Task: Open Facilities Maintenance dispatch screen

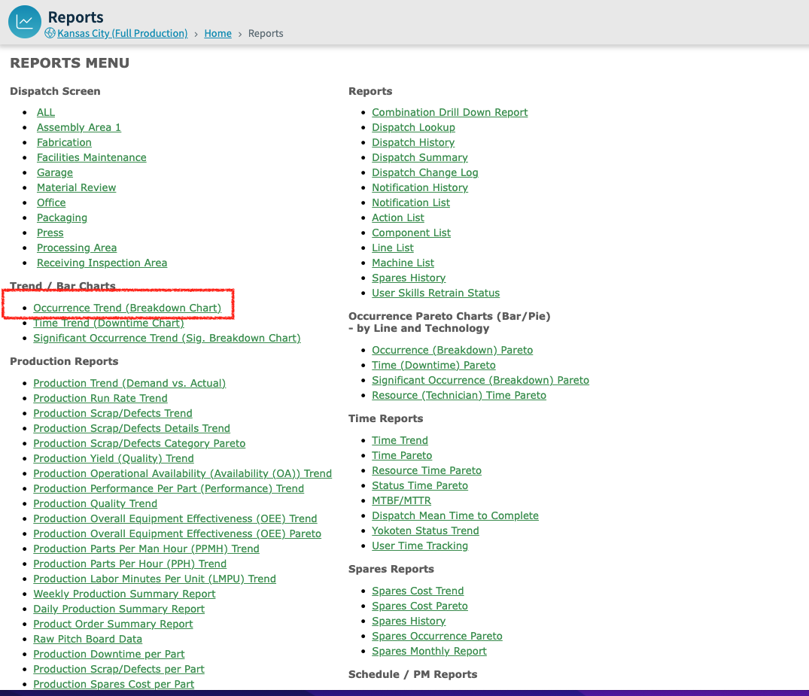Action: [91, 157]
